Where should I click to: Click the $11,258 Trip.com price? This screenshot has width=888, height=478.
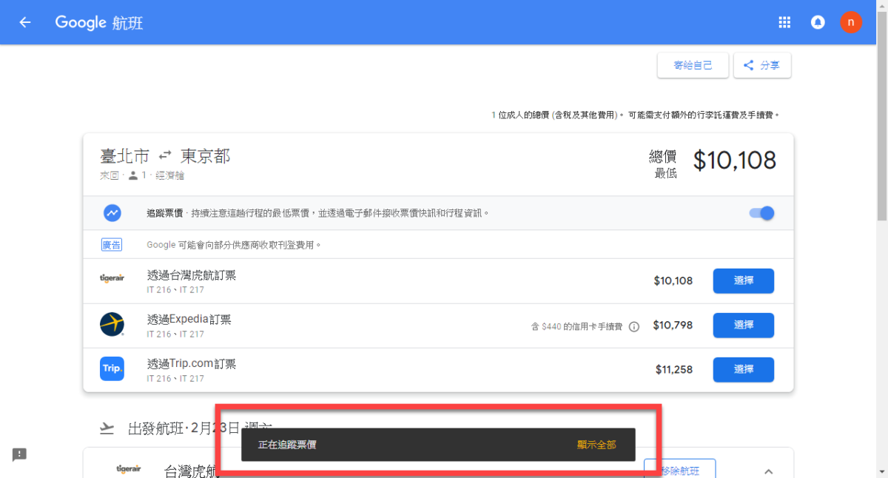(674, 370)
